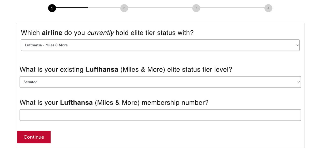The height and width of the screenshot is (152, 316).
Task: Click progress line between steps 2 and 3
Action: 160,8
